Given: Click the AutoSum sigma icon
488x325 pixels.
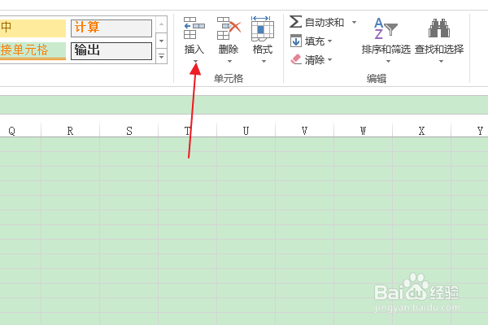Looking at the screenshot, I should 295,22.
